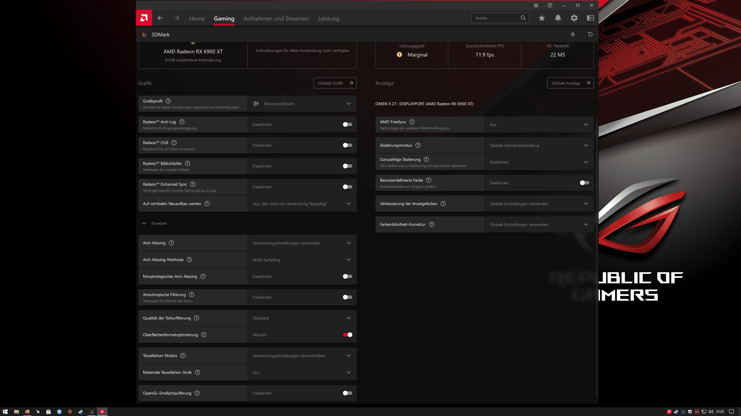Image resolution: width=741 pixels, height=416 pixels.
Task: Mark 3DMark profile as favorite star
Action: [x=573, y=34]
